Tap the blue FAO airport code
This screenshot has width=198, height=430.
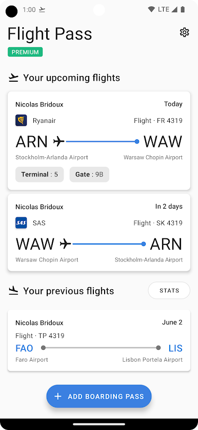pos(24,348)
